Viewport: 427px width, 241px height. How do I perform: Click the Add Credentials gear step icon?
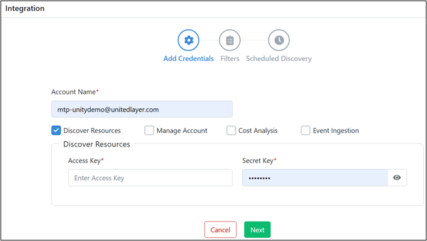188,40
